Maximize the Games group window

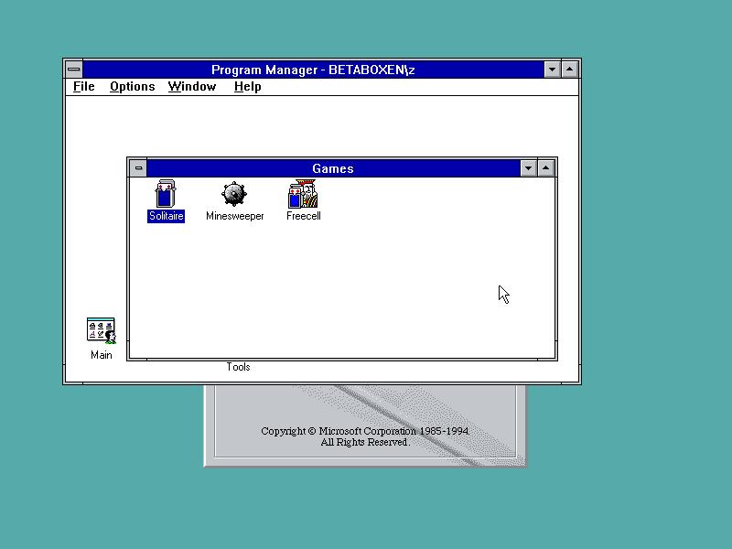tap(545, 168)
